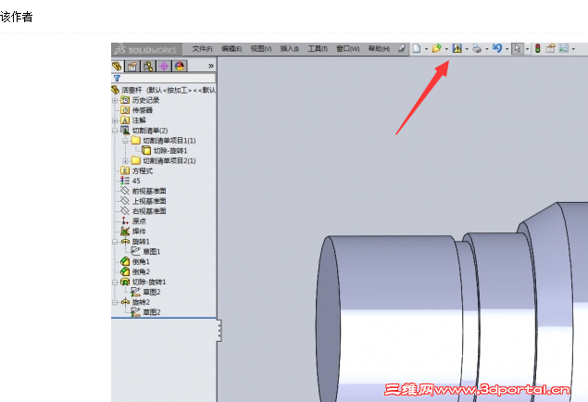Select the 倒角2 chamfer feature
This screenshot has width=588, height=402.
[135, 272]
